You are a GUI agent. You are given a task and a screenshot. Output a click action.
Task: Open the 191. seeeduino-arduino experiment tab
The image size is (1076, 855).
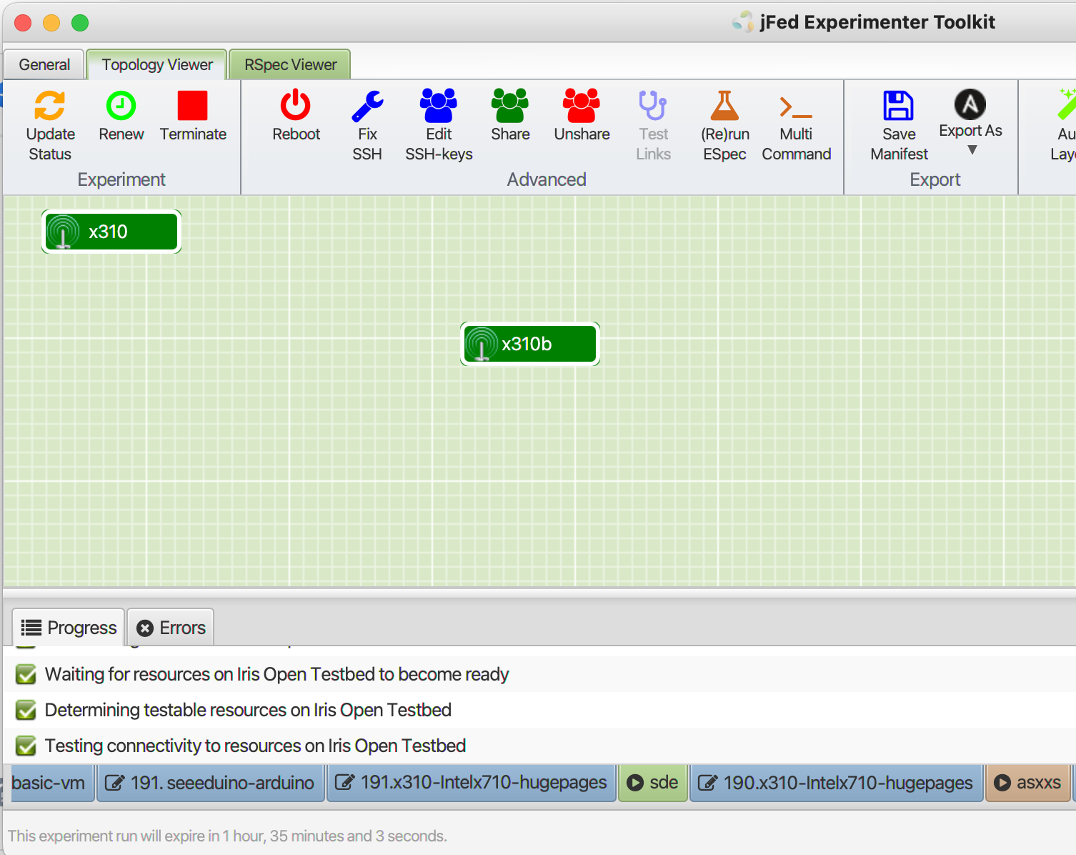point(211,783)
